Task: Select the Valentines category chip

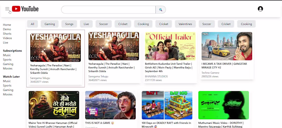Action: (x=185, y=24)
